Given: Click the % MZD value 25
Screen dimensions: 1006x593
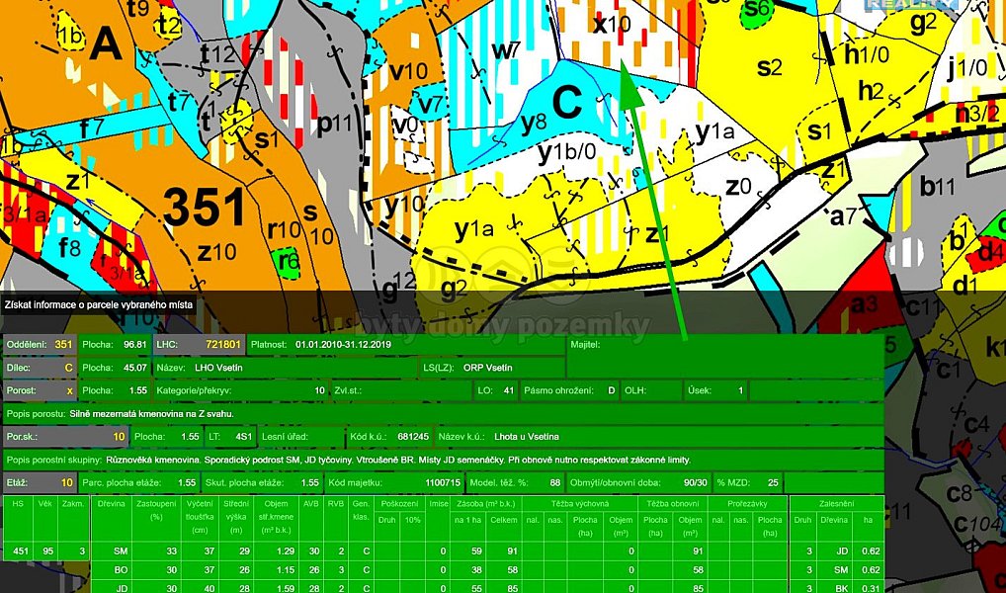Looking at the screenshot, I should [x=773, y=483].
